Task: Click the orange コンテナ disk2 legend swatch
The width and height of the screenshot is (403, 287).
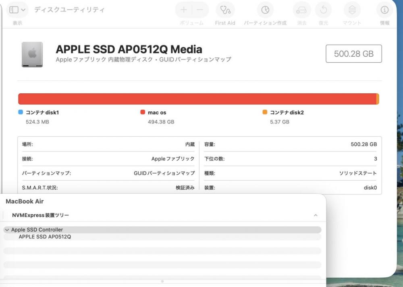Action: pyautogui.click(x=265, y=113)
